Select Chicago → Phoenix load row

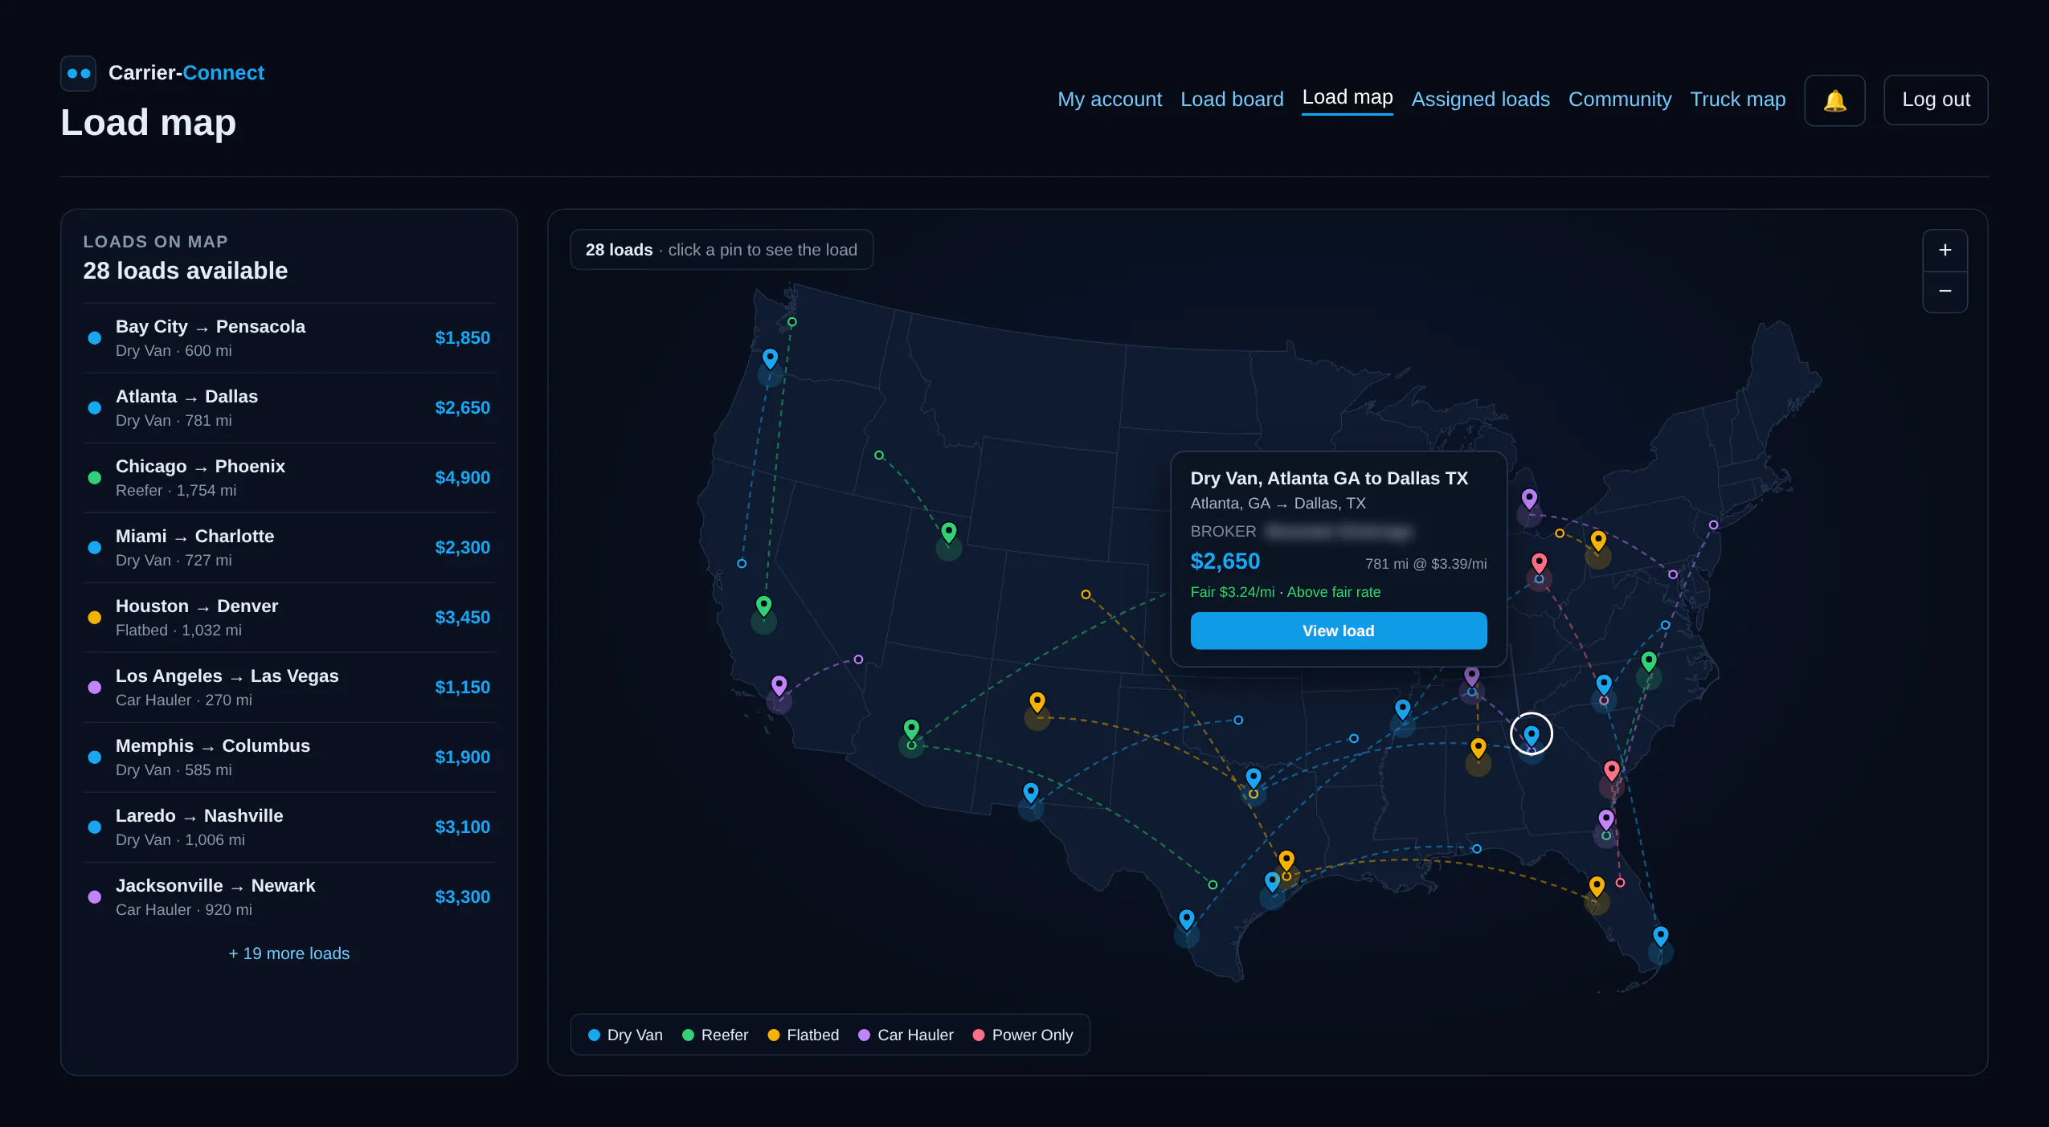288,478
